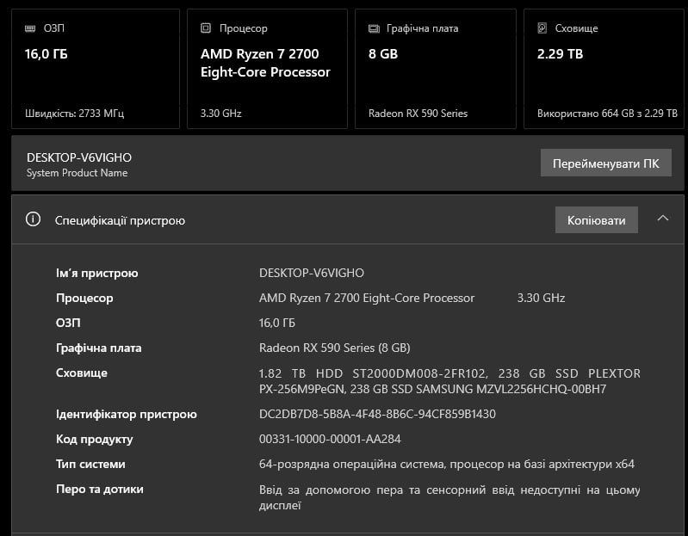Click the System Product Name text
Screen dimensions: 688x536
(77, 173)
